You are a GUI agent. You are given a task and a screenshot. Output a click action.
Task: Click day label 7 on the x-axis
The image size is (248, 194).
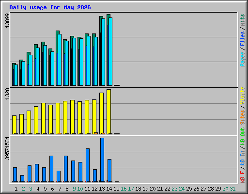pyautogui.click(x=60, y=189)
